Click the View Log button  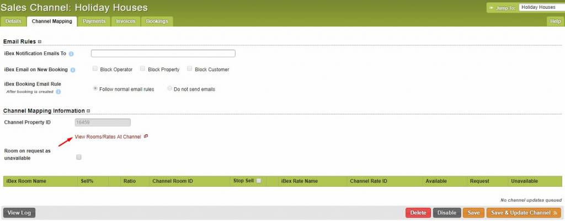(x=19, y=213)
